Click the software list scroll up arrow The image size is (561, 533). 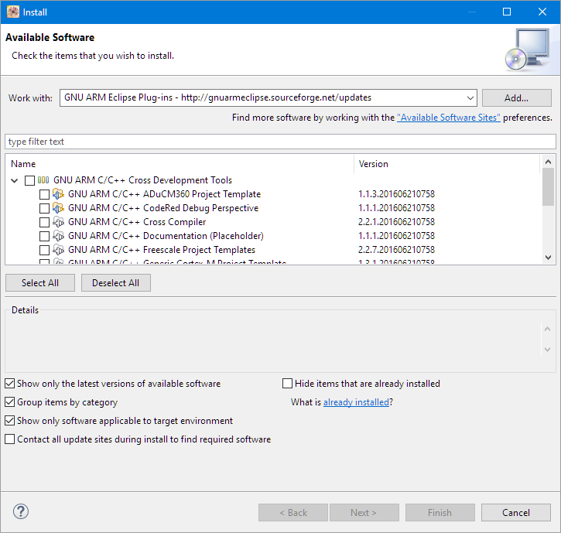[x=548, y=162]
